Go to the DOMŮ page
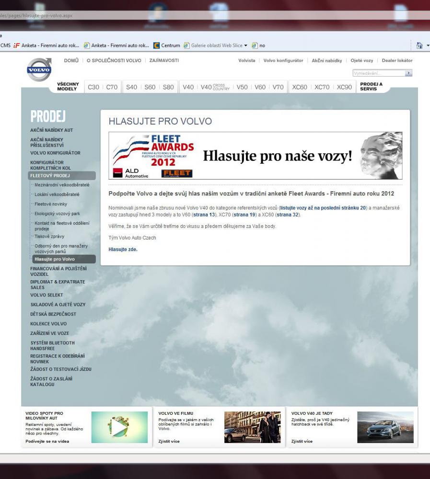430x479 pixels. 71,60
